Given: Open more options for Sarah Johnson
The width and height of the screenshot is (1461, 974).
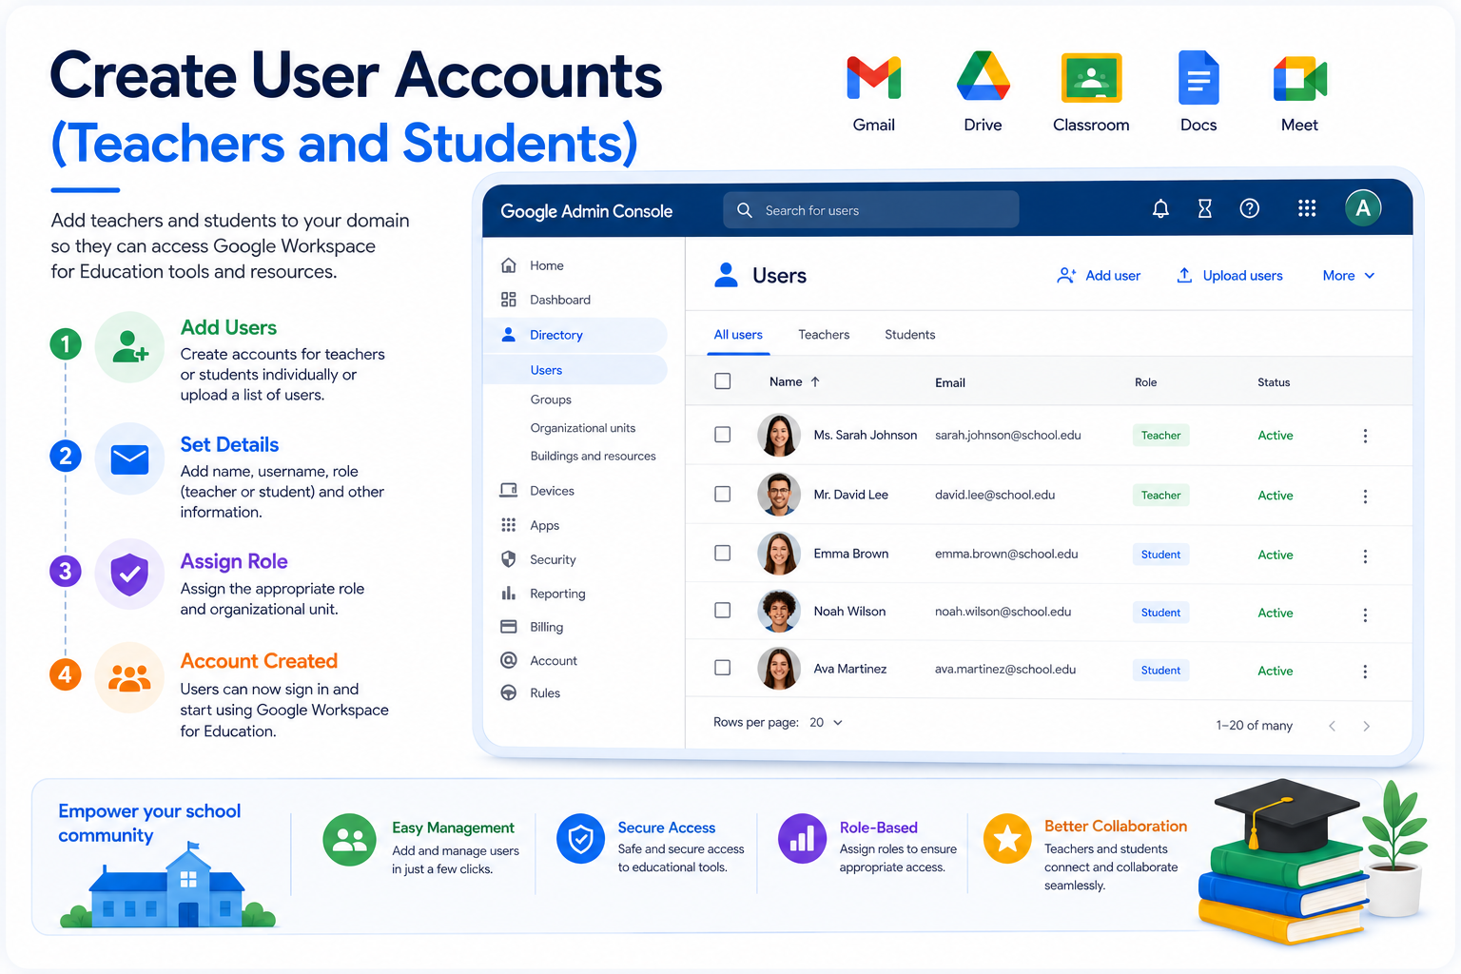Looking at the screenshot, I should tap(1365, 436).
